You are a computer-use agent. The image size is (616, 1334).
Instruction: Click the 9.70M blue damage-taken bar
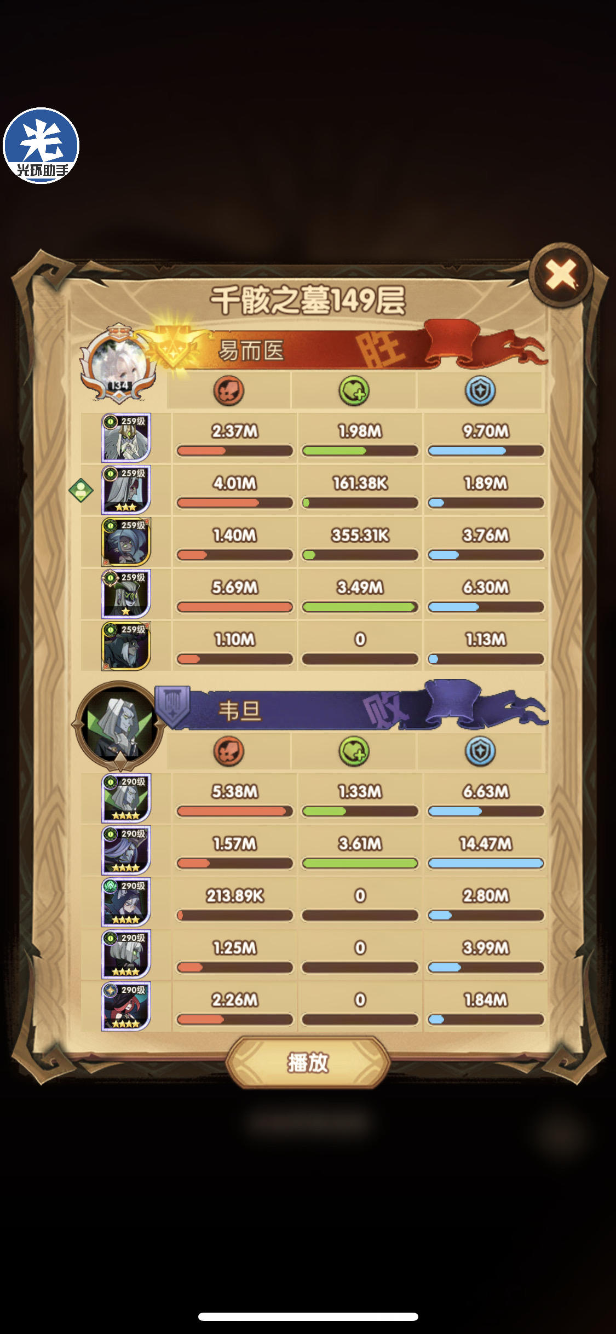point(486,451)
